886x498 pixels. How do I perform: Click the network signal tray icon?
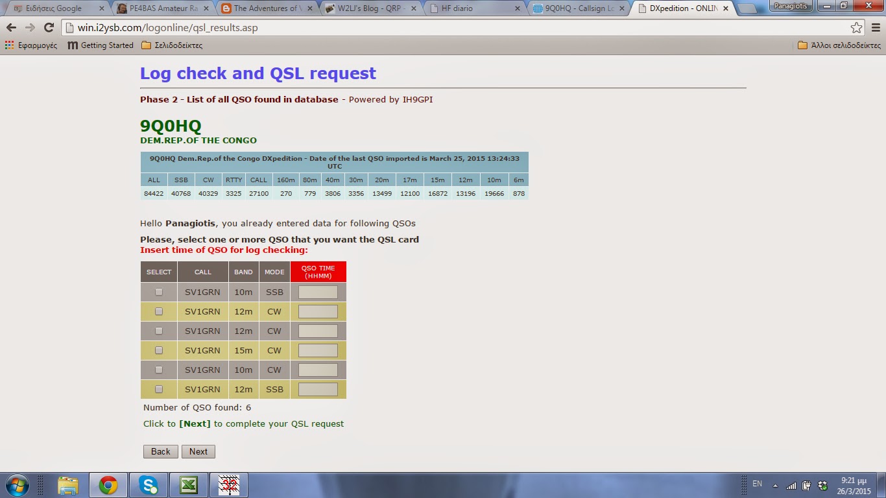point(792,484)
